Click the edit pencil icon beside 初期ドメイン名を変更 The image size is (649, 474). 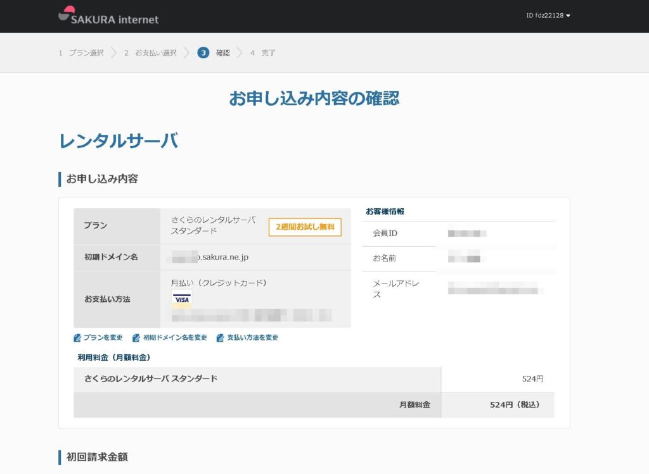(x=136, y=338)
